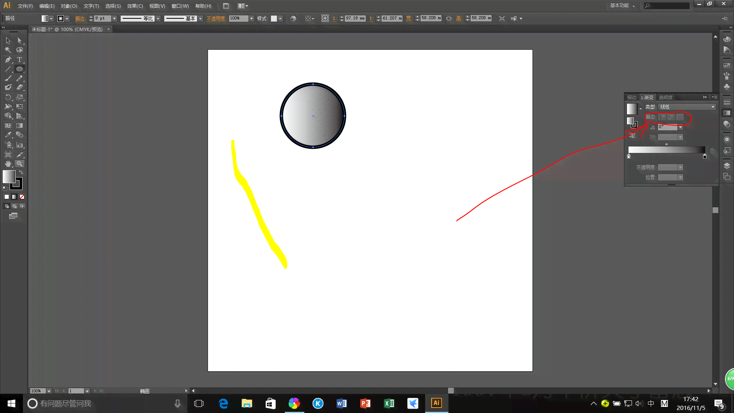Select the Selection tool (arrow)
Image resolution: width=734 pixels, height=413 pixels.
tap(7, 40)
